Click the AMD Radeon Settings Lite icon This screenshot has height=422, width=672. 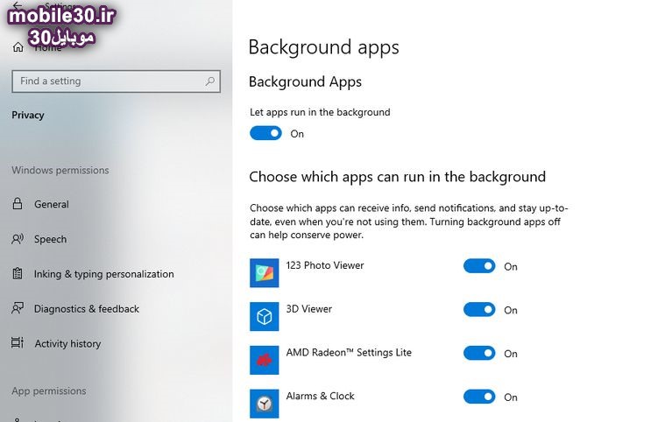(x=264, y=360)
